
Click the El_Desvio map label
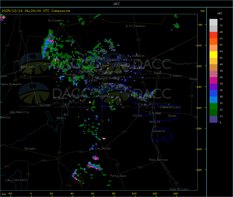(x=60, y=98)
